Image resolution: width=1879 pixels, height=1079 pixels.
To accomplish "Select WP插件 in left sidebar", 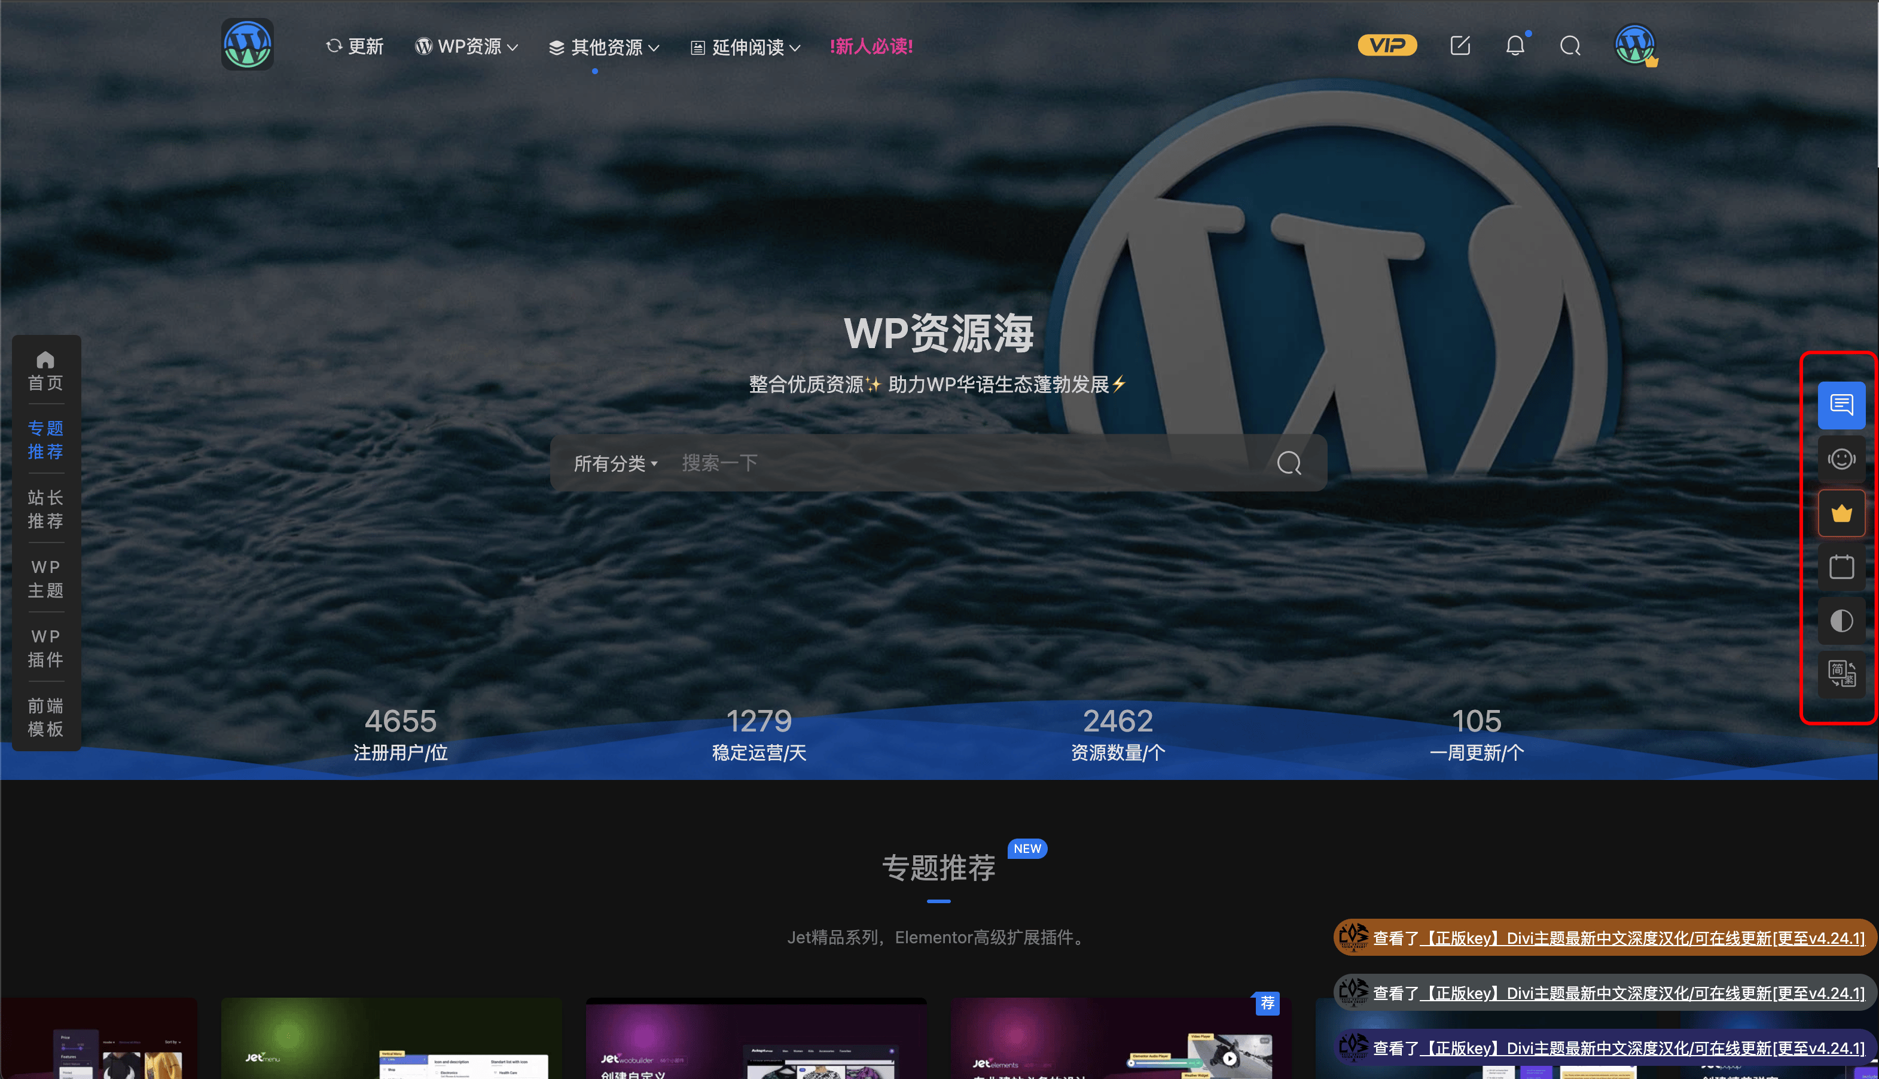I will 45,648.
